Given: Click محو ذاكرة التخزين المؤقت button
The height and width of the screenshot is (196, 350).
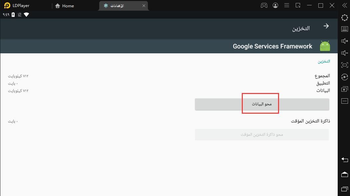Looking at the screenshot, I should [262, 135].
